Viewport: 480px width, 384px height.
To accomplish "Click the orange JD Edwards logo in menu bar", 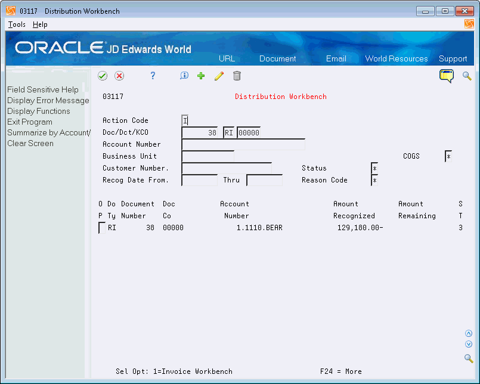I will (469, 24).
